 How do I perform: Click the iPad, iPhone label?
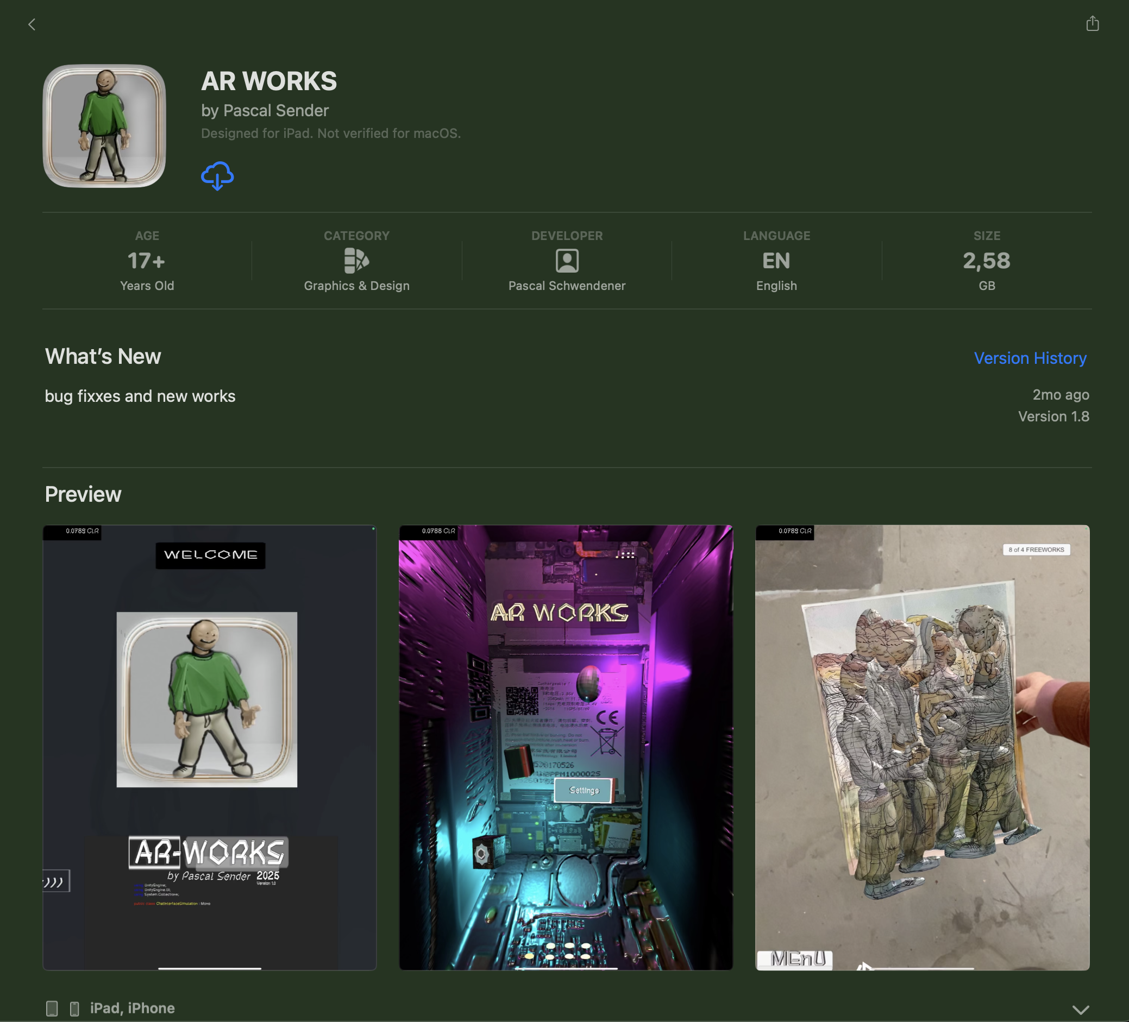(x=132, y=1008)
